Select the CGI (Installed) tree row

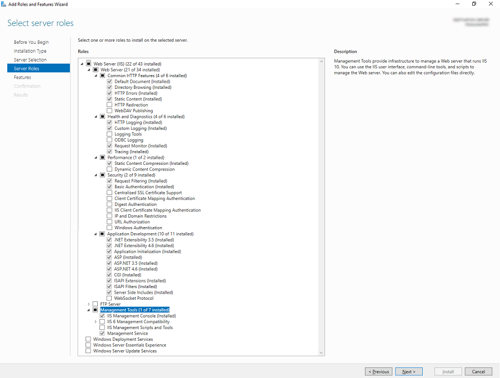tap(128, 275)
